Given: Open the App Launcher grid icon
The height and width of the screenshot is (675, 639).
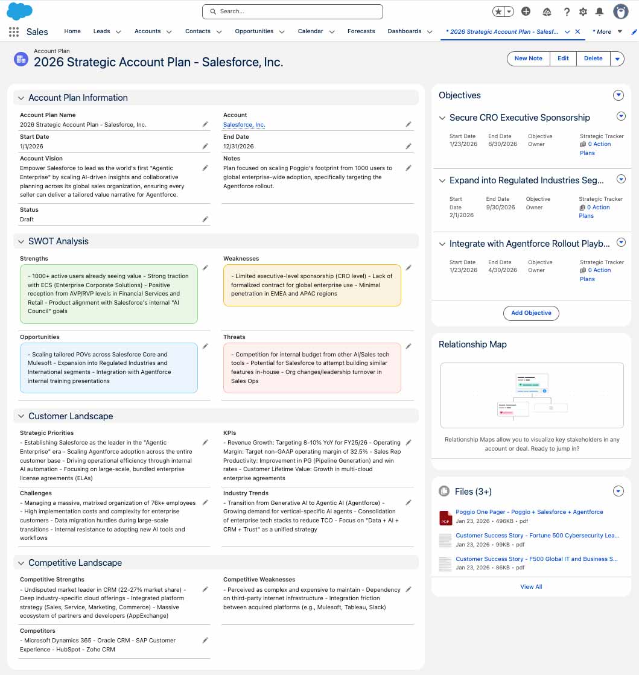Looking at the screenshot, I should point(14,32).
